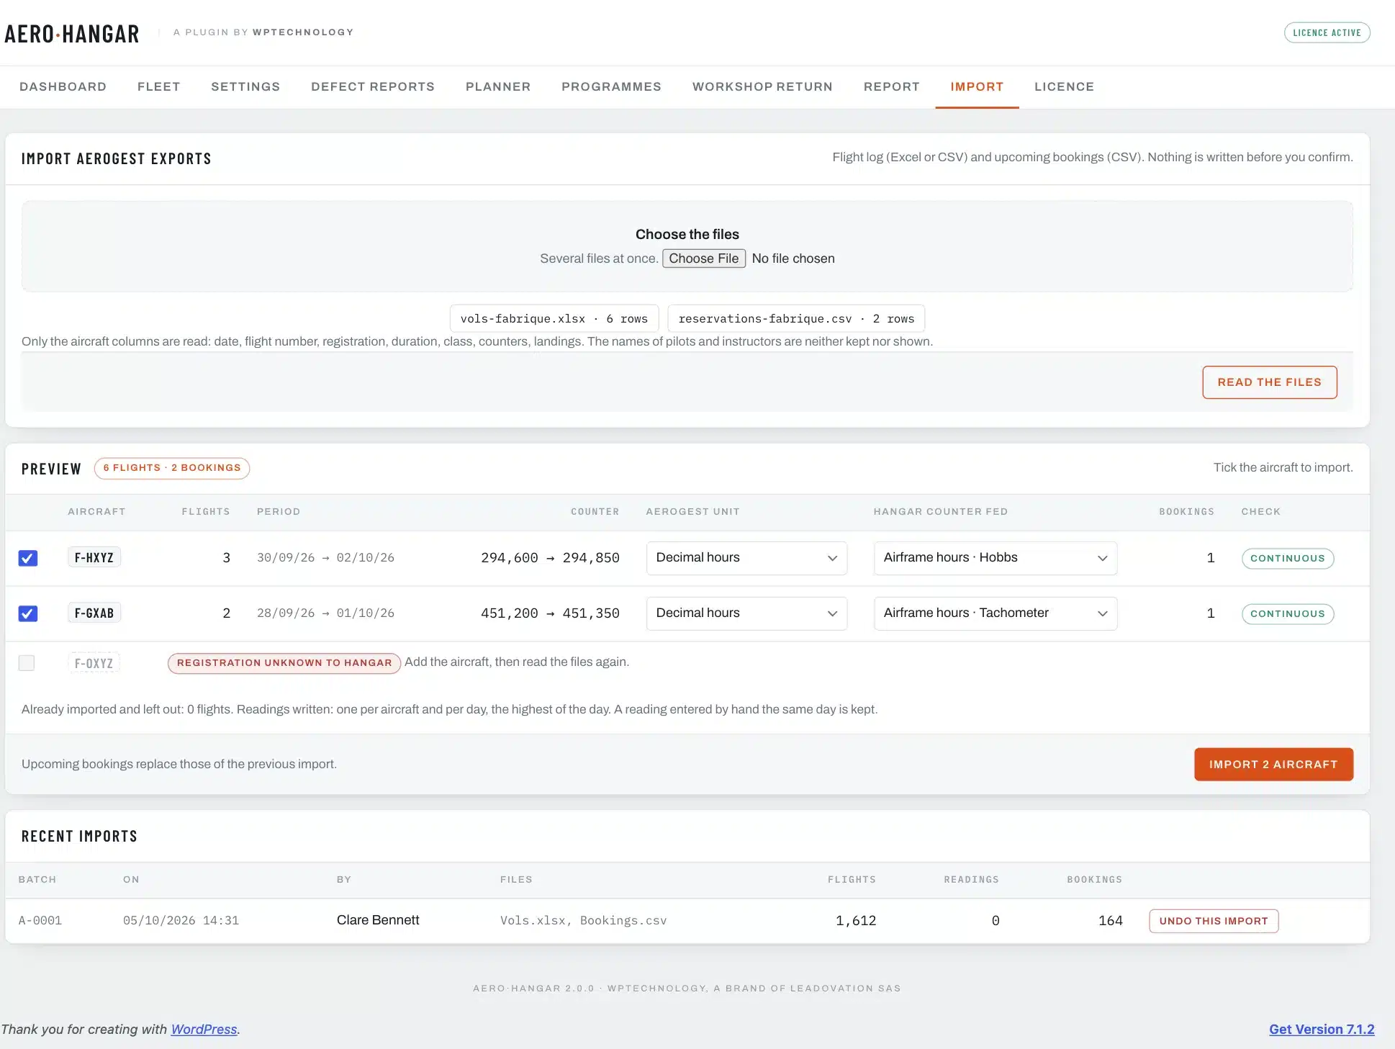Viewport: 1395px width, 1049px height.
Task: Switch to the Planner tab
Action: point(498,87)
